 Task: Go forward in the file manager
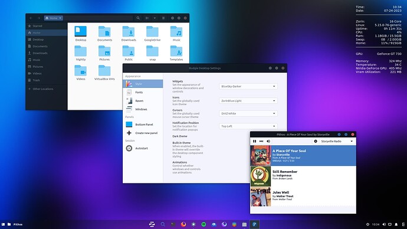[39, 18]
